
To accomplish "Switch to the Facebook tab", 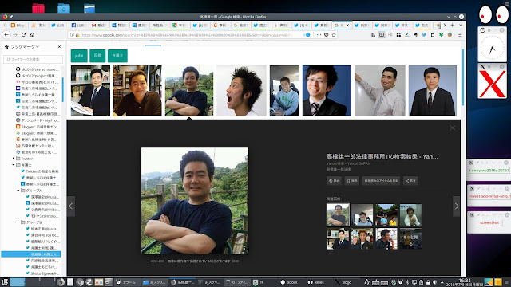I will click(78, 25).
